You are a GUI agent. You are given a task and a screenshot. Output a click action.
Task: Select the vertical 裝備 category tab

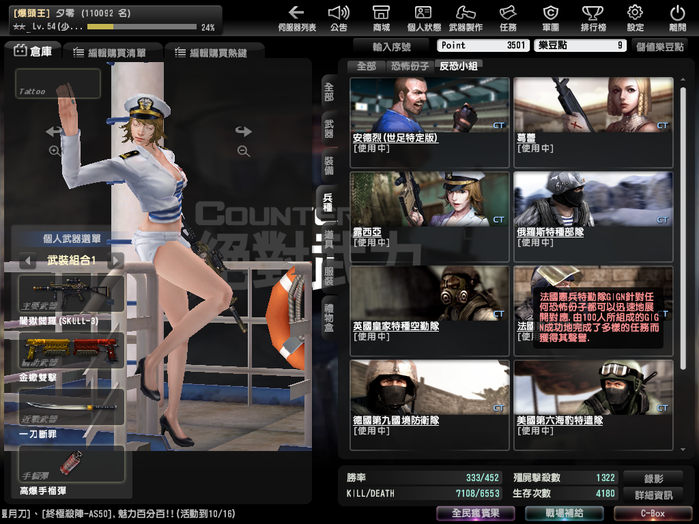click(x=329, y=166)
